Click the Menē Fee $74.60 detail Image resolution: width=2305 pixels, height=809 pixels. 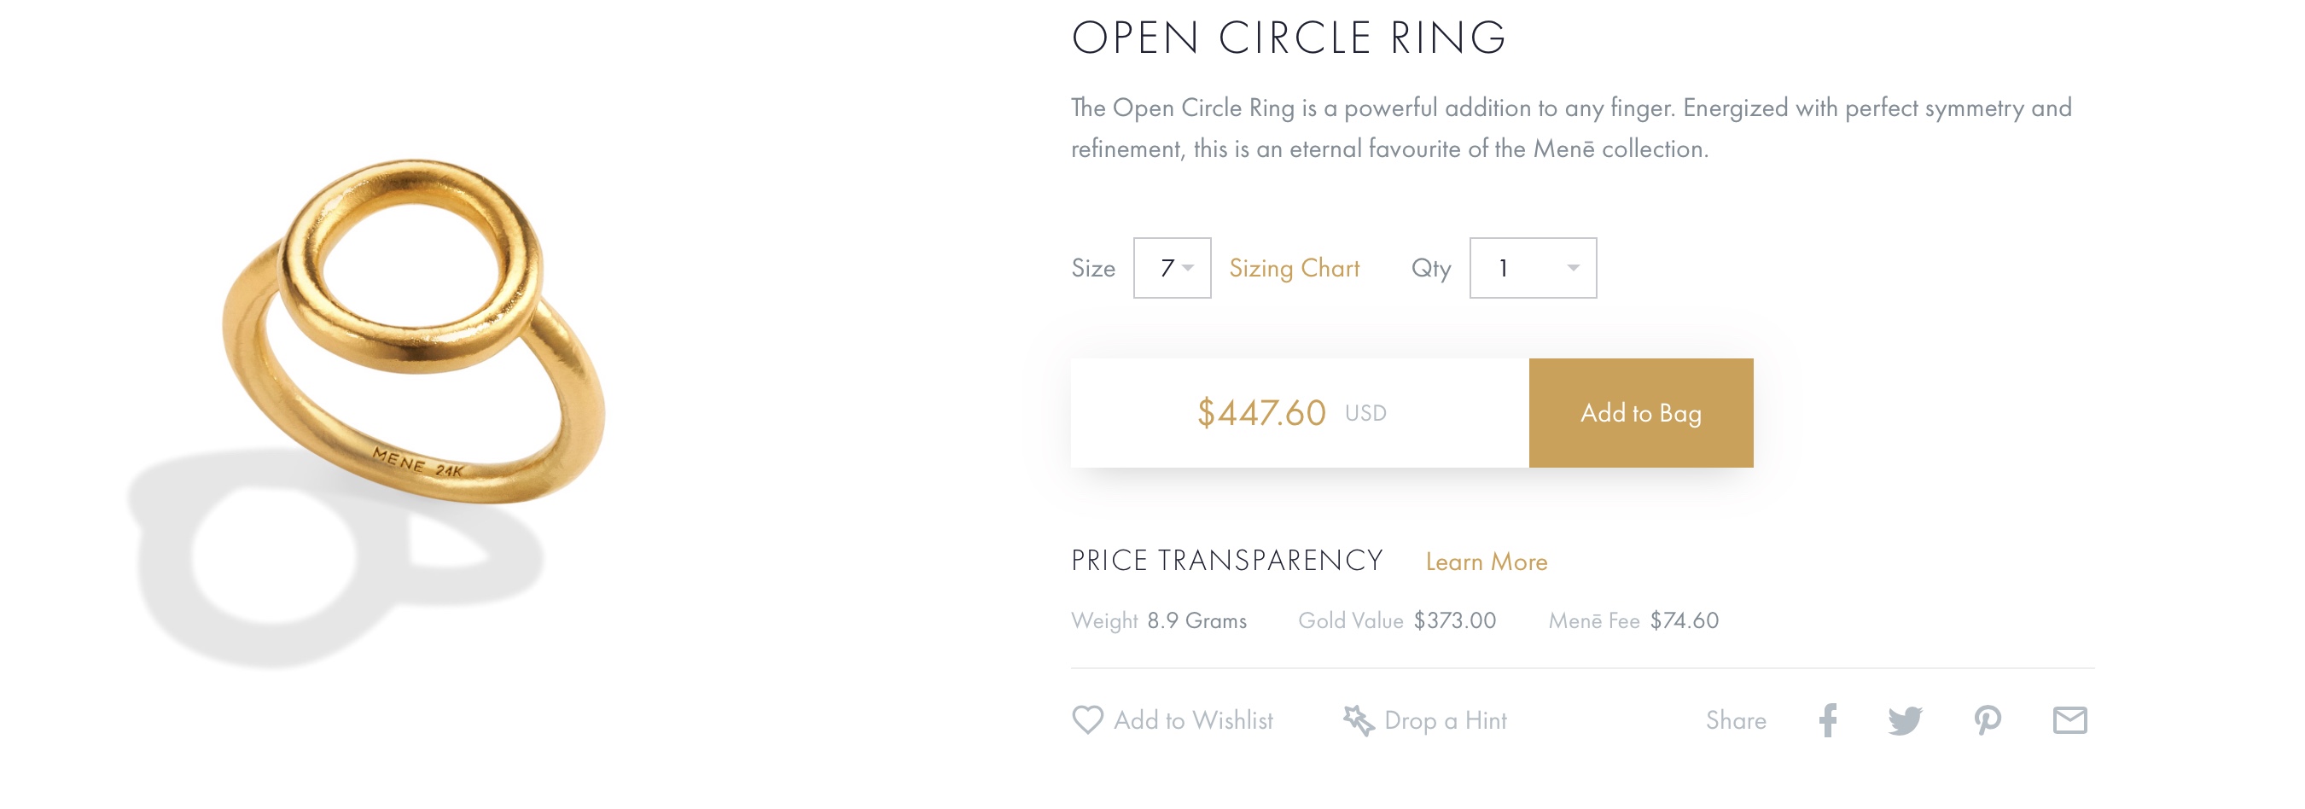coord(1633,621)
